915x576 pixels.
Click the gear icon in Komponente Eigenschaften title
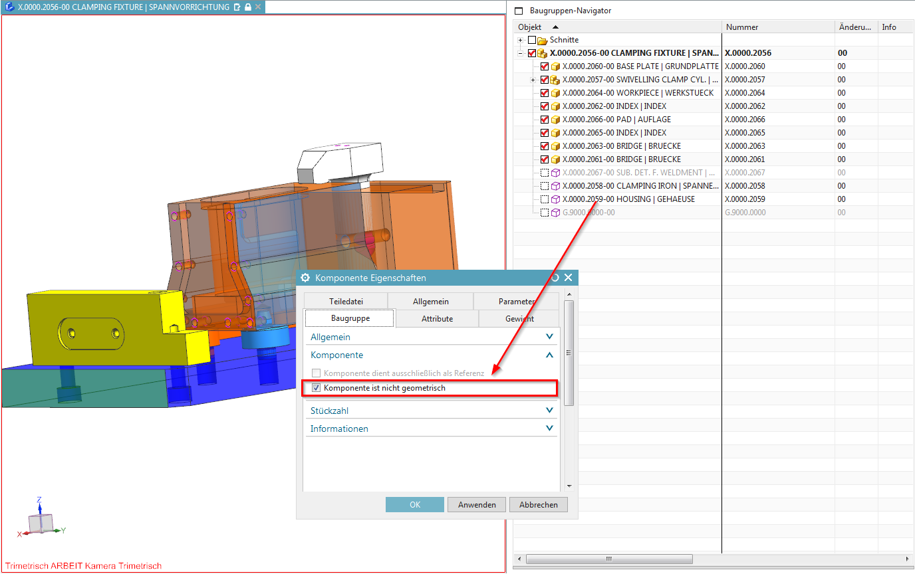coord(306,278)
